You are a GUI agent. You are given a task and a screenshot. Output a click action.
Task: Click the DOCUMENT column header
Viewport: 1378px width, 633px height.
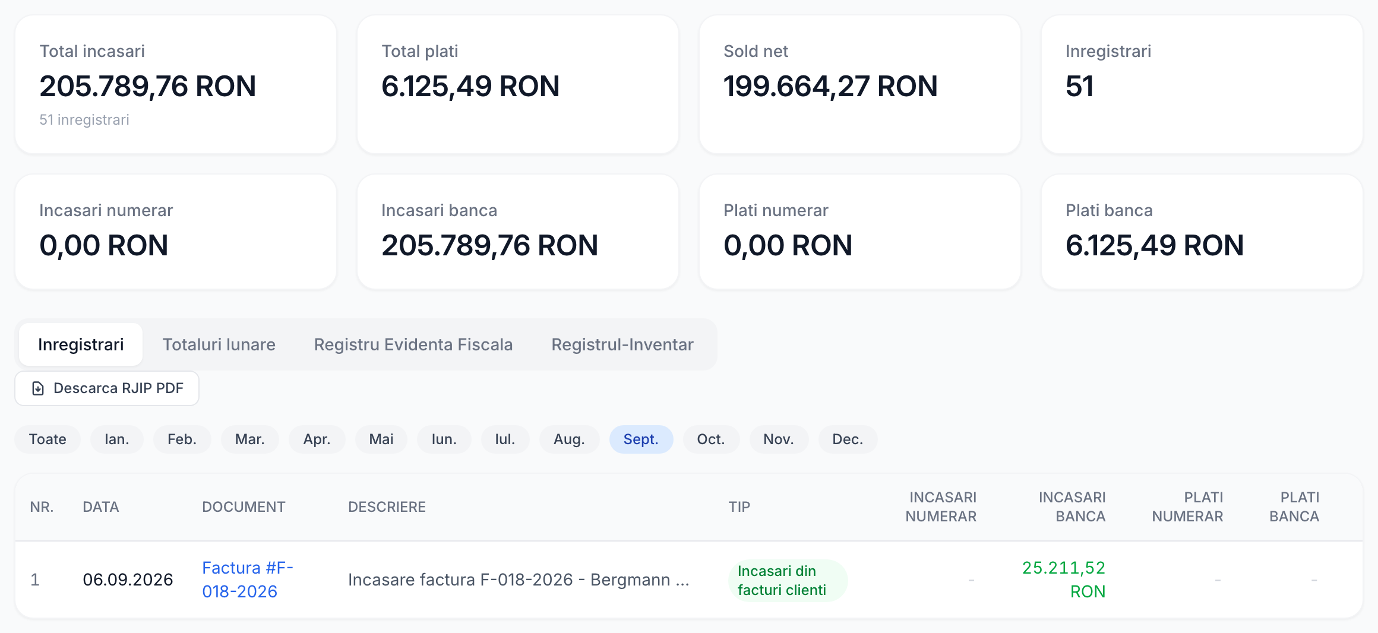(244, 507)
